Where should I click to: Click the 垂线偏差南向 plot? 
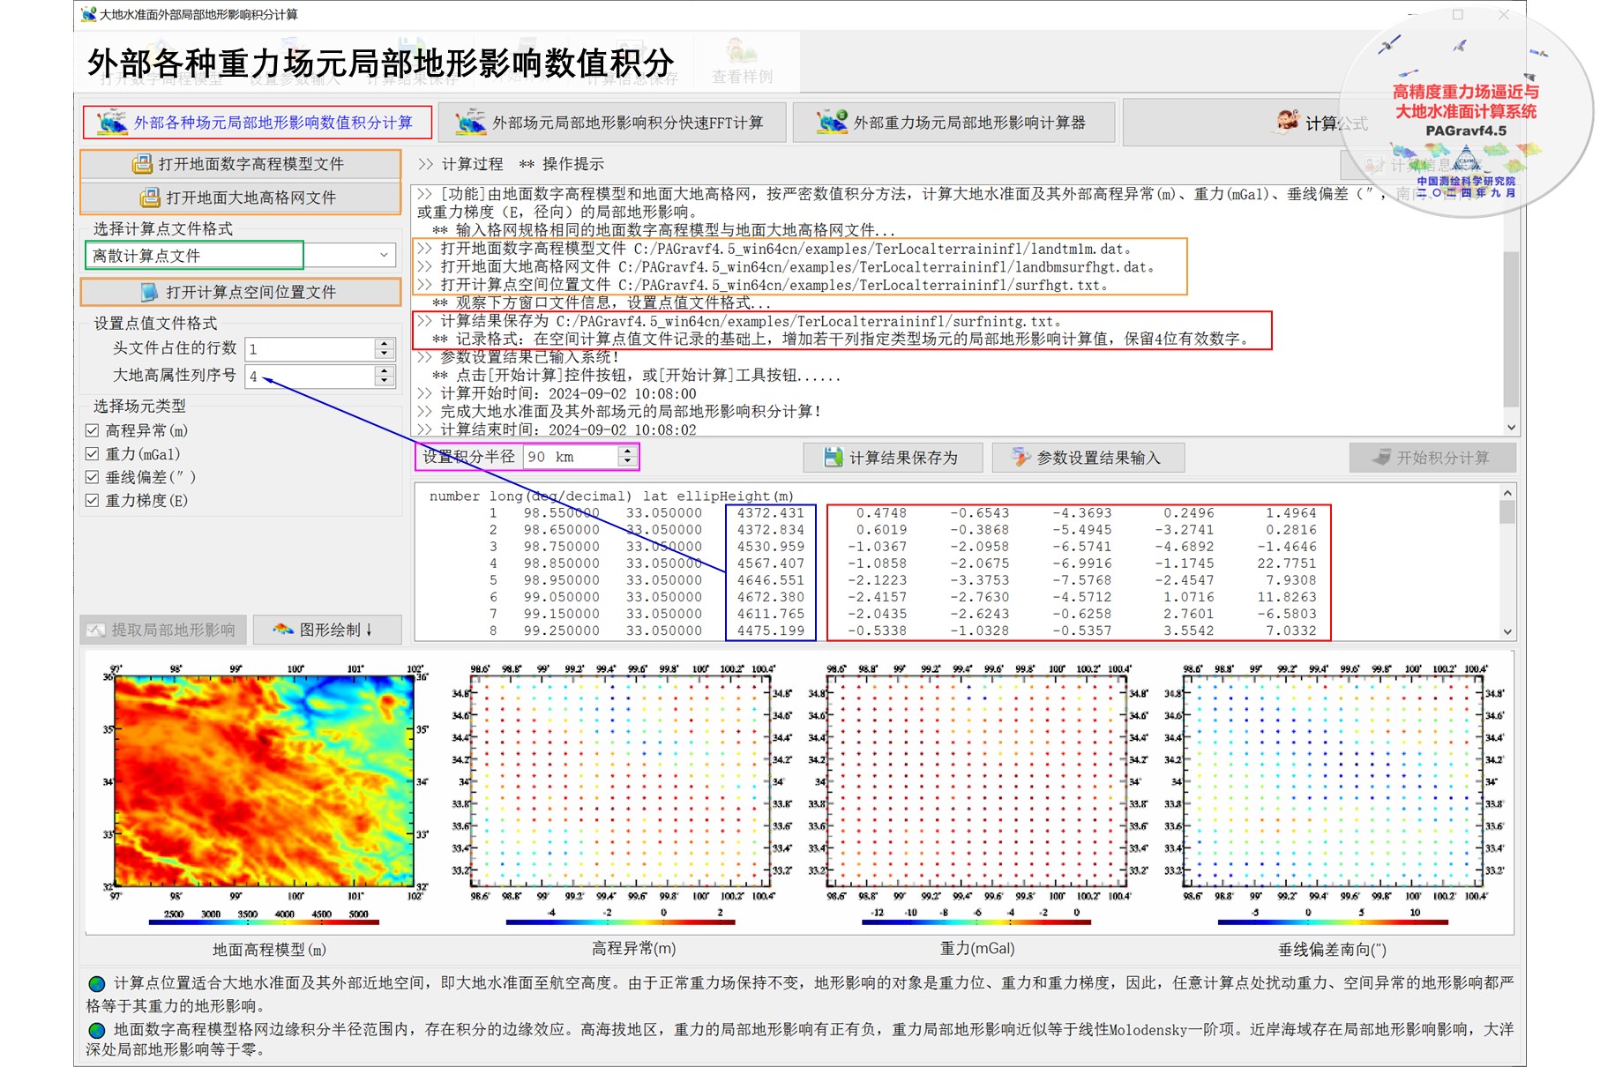(1334, 781)
